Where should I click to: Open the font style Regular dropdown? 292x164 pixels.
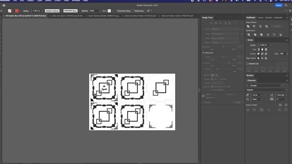click(286, 90)
